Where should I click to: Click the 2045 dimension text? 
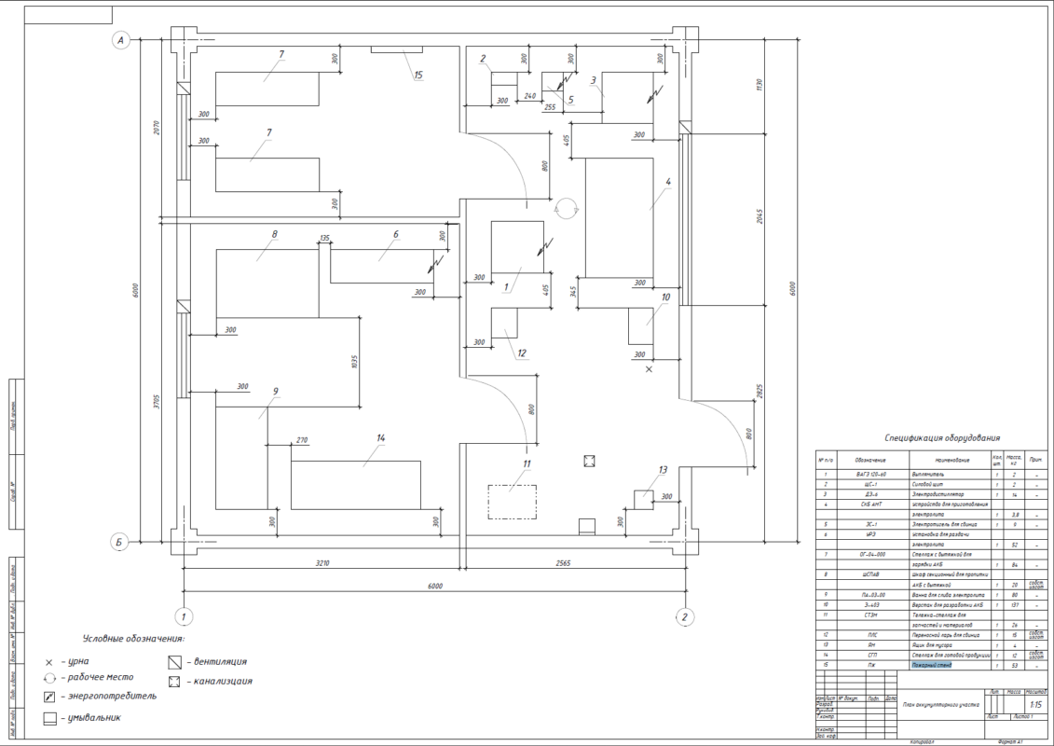pos(760,216)
